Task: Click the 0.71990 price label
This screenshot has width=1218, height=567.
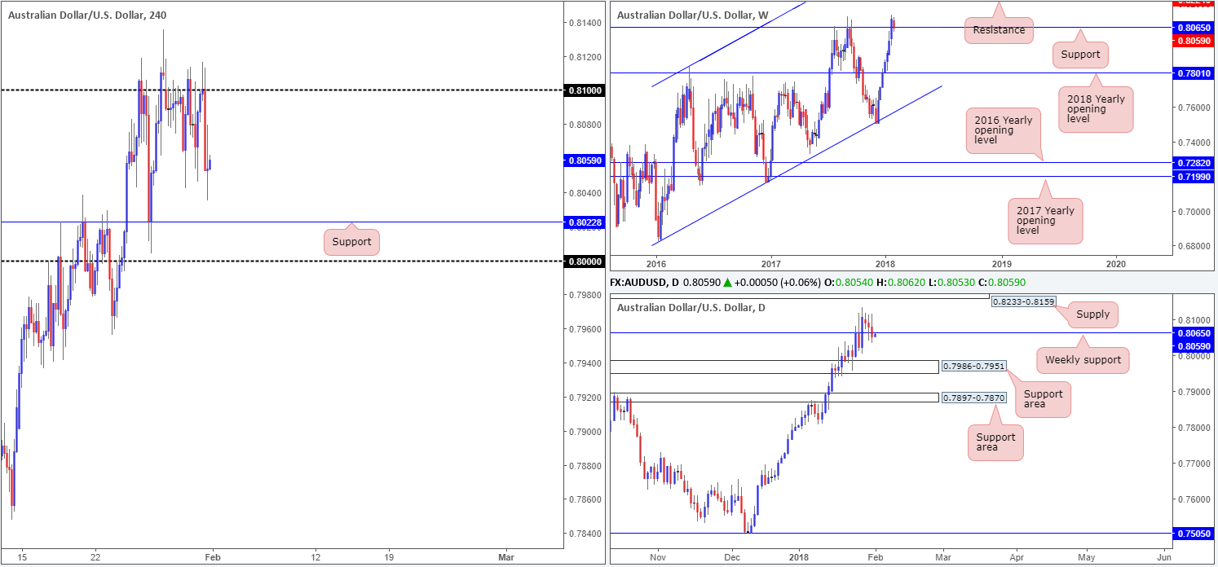Action: 1194,176
